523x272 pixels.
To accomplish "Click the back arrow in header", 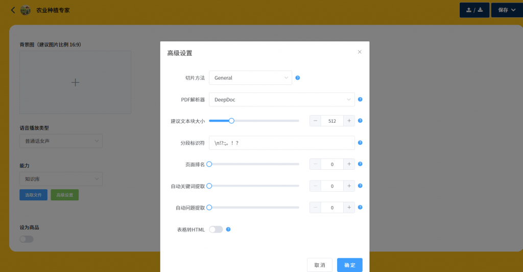I will pos(13,10).
